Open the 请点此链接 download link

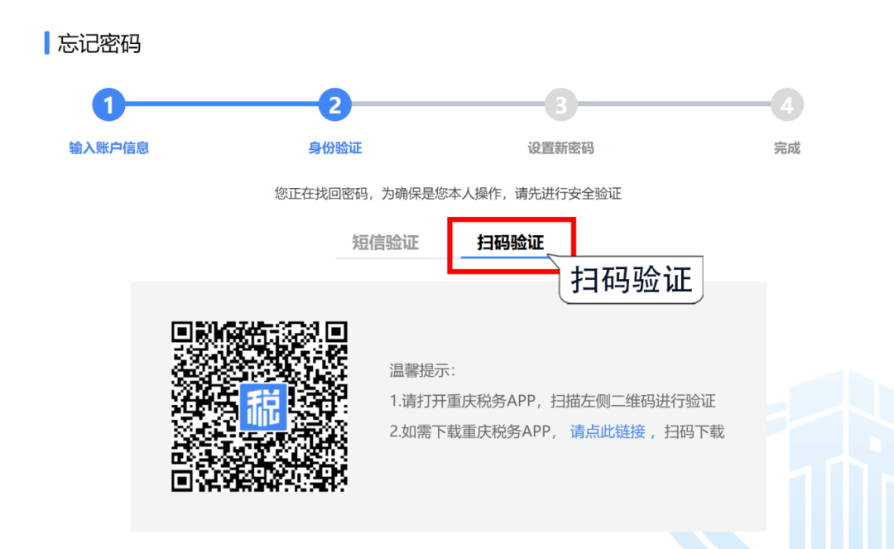click(x=608, y=431)
